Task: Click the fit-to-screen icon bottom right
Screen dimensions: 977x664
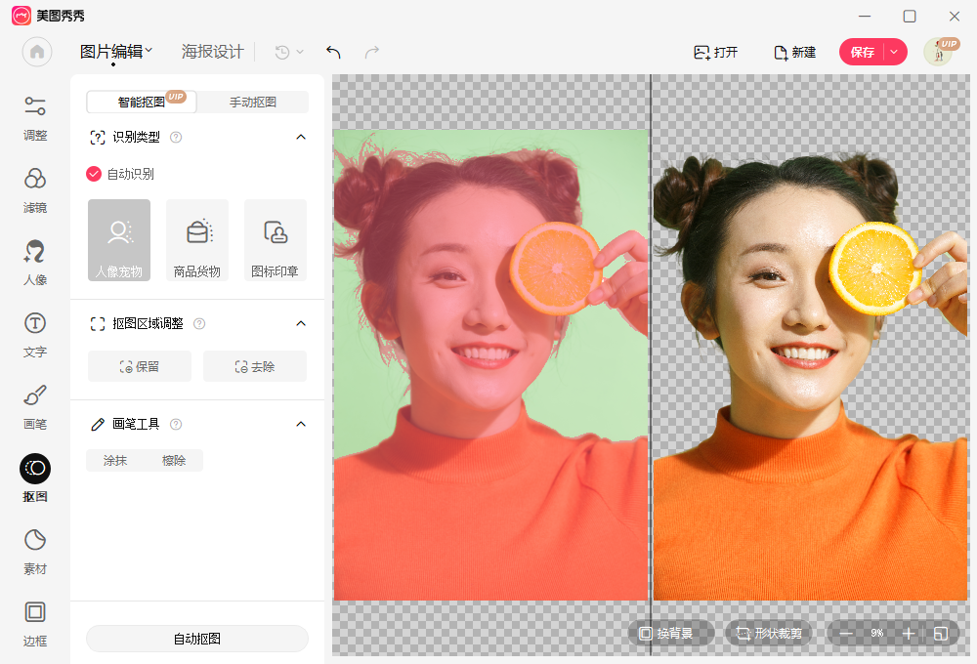Action: pos(940,633)
